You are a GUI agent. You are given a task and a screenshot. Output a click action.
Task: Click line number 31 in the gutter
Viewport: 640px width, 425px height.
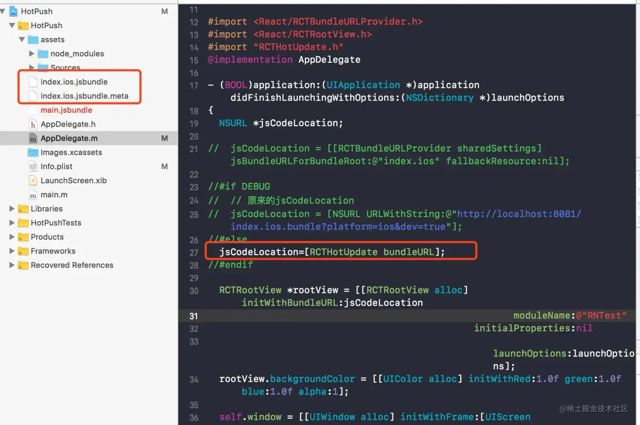tap(194, 316)
